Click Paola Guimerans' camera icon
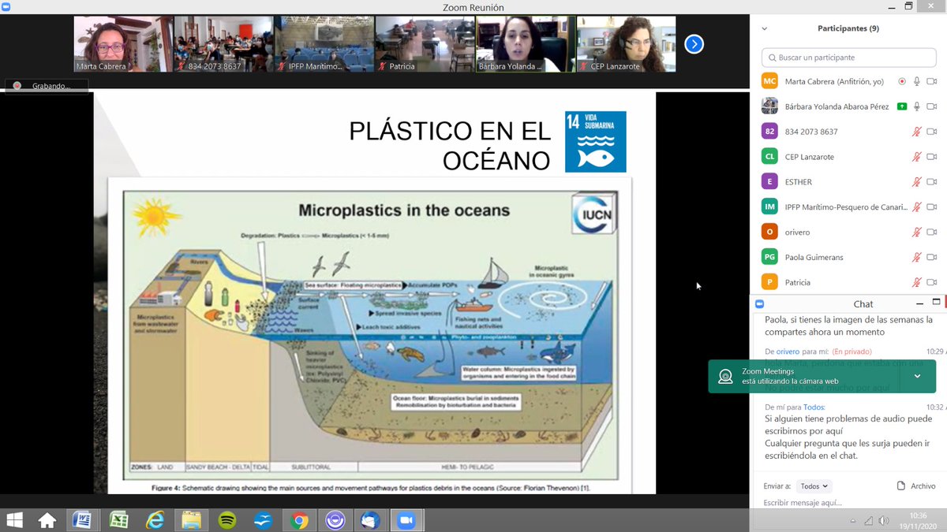 [x=931, y=257]
